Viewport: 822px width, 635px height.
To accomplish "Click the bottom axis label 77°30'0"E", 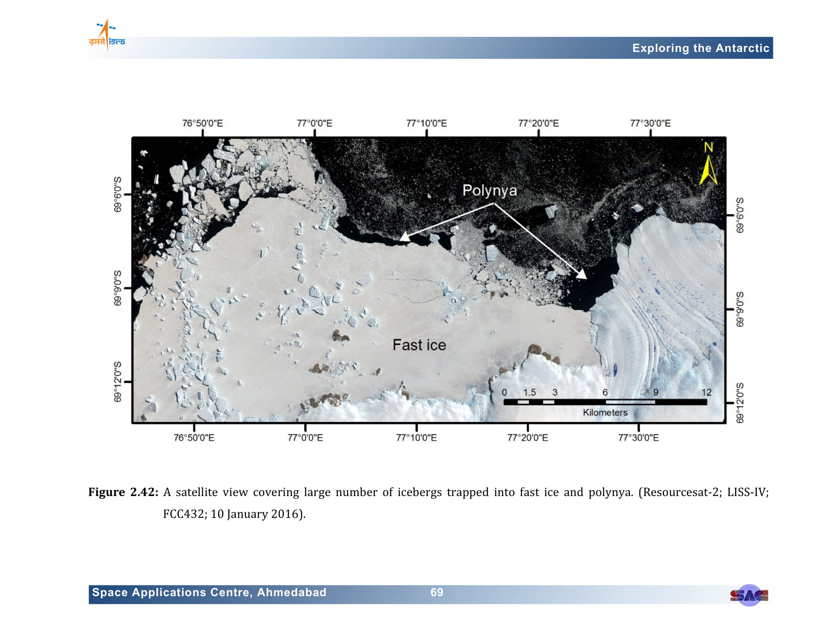I will (638, 437).
